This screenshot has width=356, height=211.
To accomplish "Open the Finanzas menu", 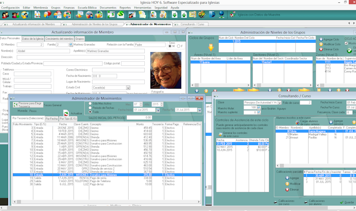I will click(69, 8).
